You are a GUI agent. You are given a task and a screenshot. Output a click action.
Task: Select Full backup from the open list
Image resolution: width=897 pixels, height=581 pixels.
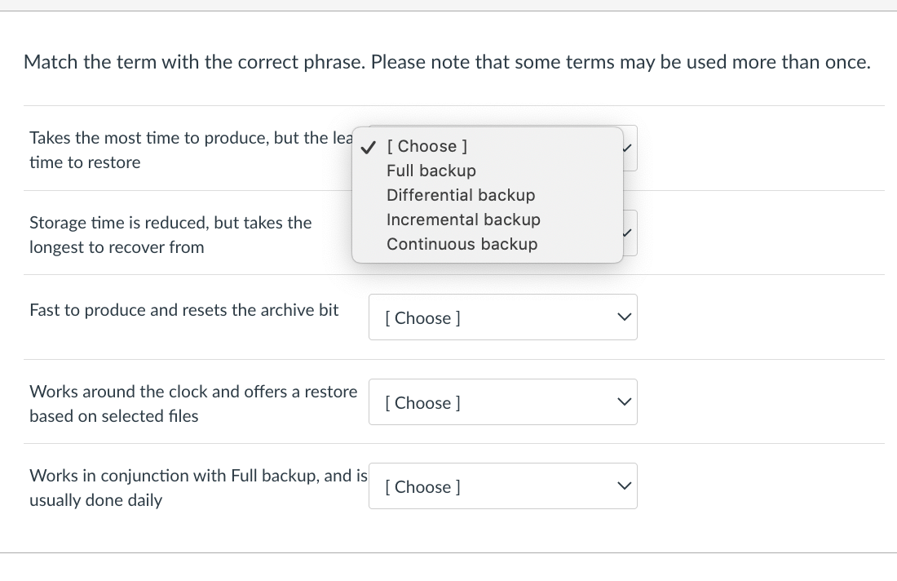[x=431, y=171]
